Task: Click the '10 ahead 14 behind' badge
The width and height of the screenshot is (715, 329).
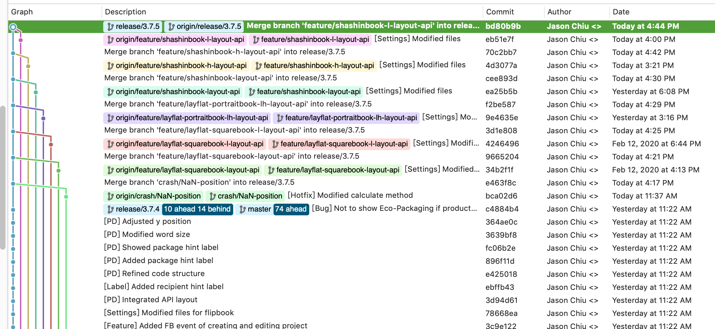Action: [x=197, y=209]
